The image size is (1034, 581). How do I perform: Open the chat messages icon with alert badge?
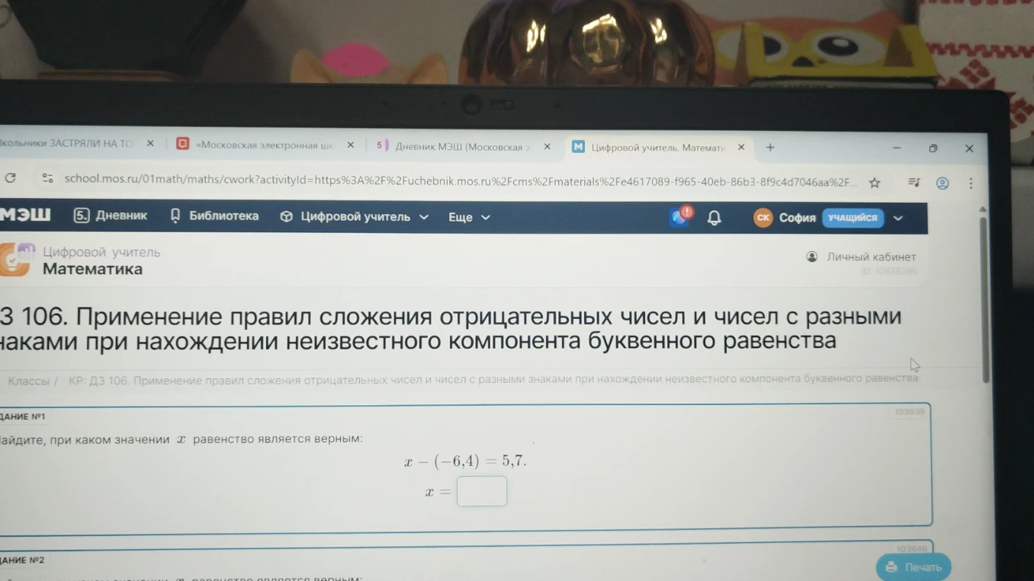679,216
